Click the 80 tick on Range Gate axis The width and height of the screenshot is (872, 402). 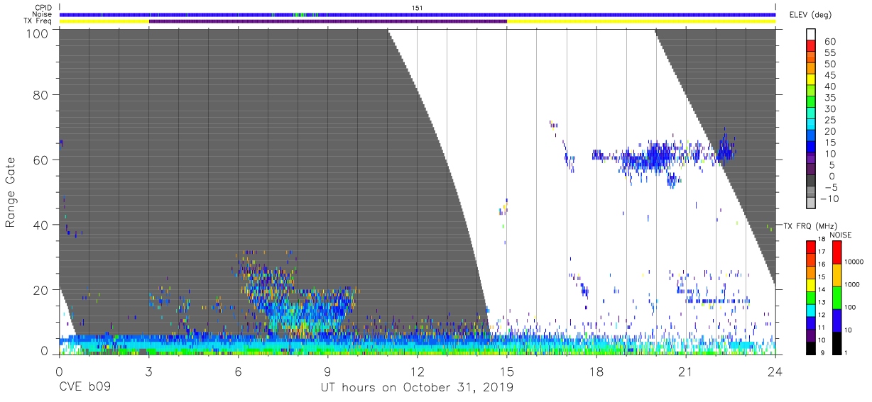(40, 94)
